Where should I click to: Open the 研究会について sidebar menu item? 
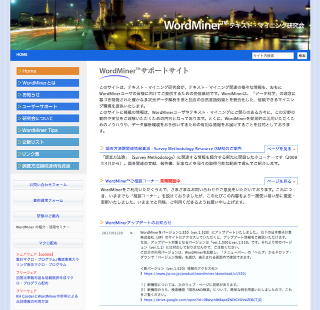coord(48,118)
